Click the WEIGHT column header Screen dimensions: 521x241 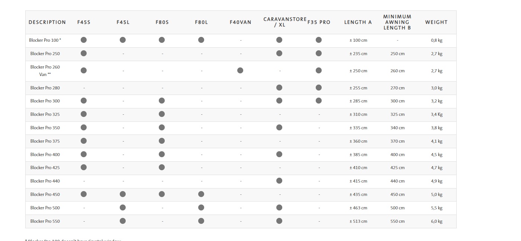point(436,22)
